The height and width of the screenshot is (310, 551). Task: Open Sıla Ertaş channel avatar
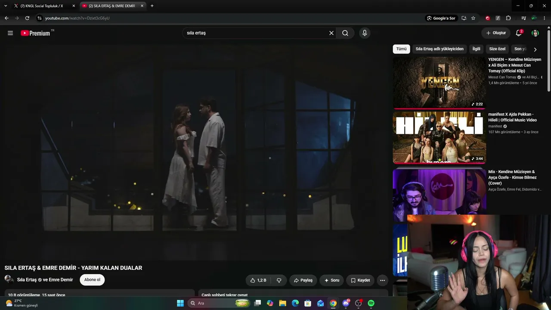9,279
